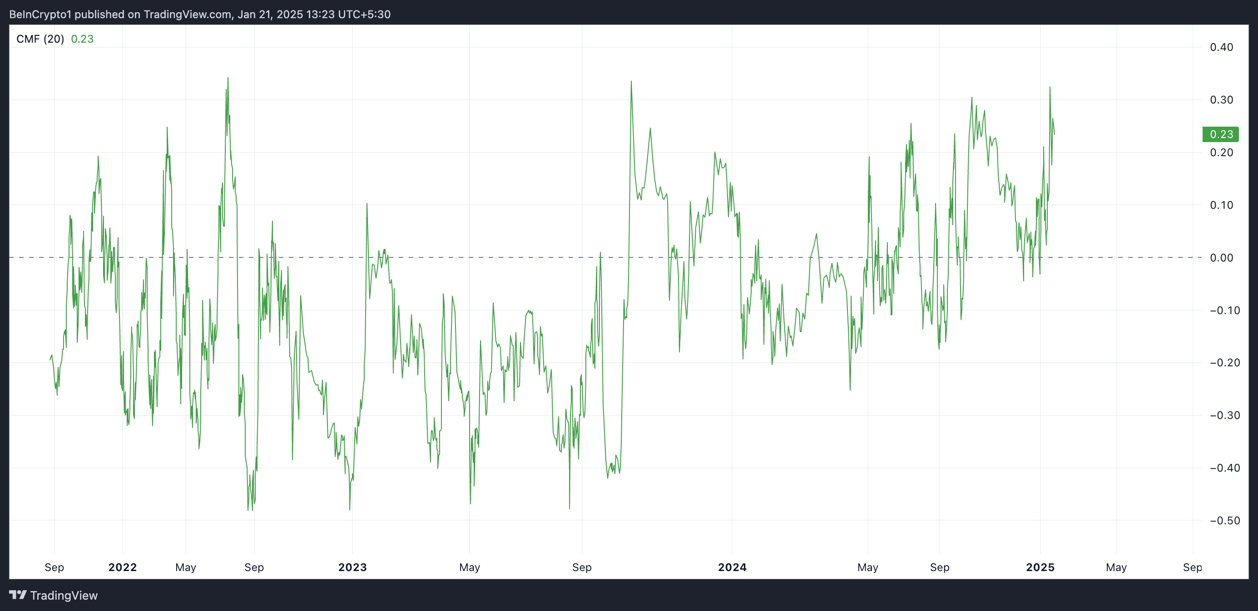Click the last Sep label at far right

click(x=1192, y=567)
